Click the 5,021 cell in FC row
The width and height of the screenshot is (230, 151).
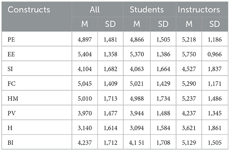137,84
